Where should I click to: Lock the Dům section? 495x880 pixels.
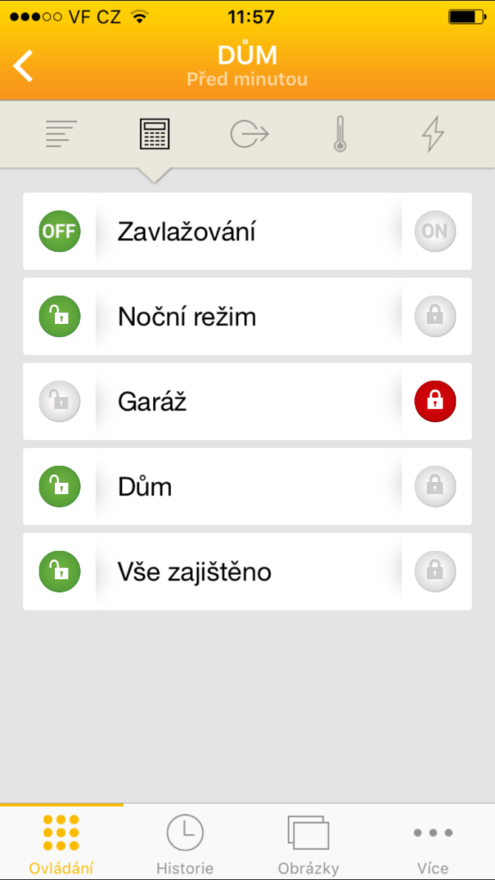tap(435, 486)
